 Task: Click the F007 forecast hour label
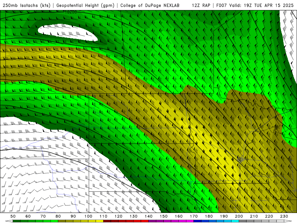pos(222,6)
